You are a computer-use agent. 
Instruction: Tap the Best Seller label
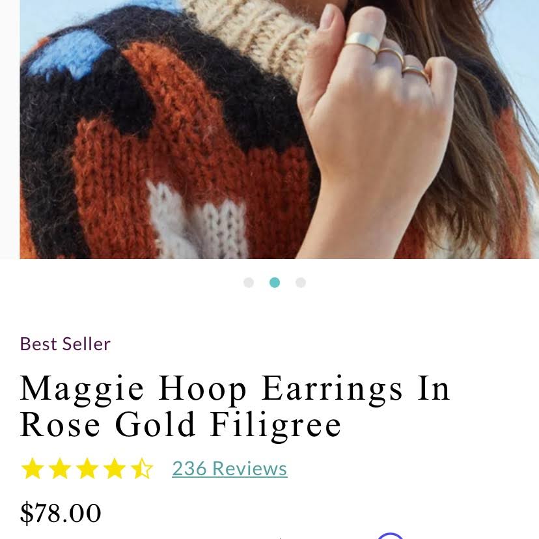pos(65,344)
